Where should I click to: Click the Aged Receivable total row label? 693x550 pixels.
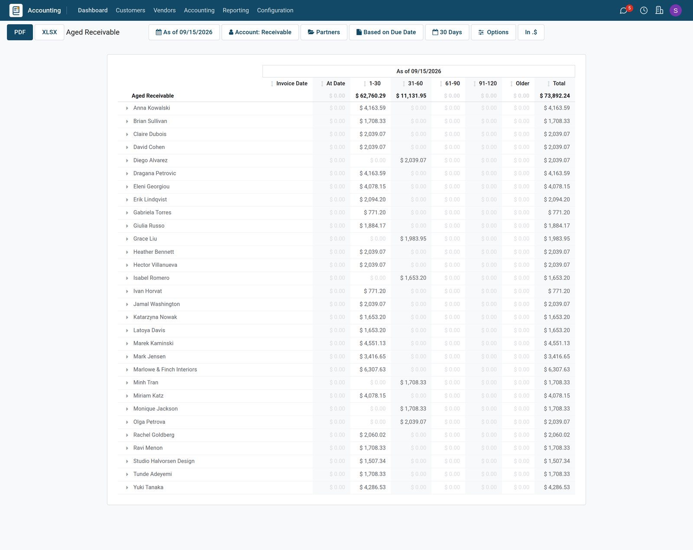[x=152, y=96]
